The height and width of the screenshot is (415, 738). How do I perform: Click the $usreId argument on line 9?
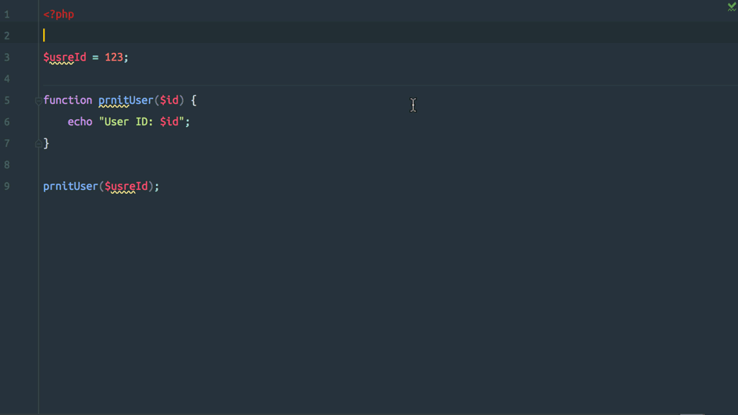126,186
